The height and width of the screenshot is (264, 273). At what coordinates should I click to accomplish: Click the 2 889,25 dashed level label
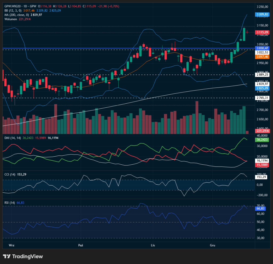pos(262,75)
